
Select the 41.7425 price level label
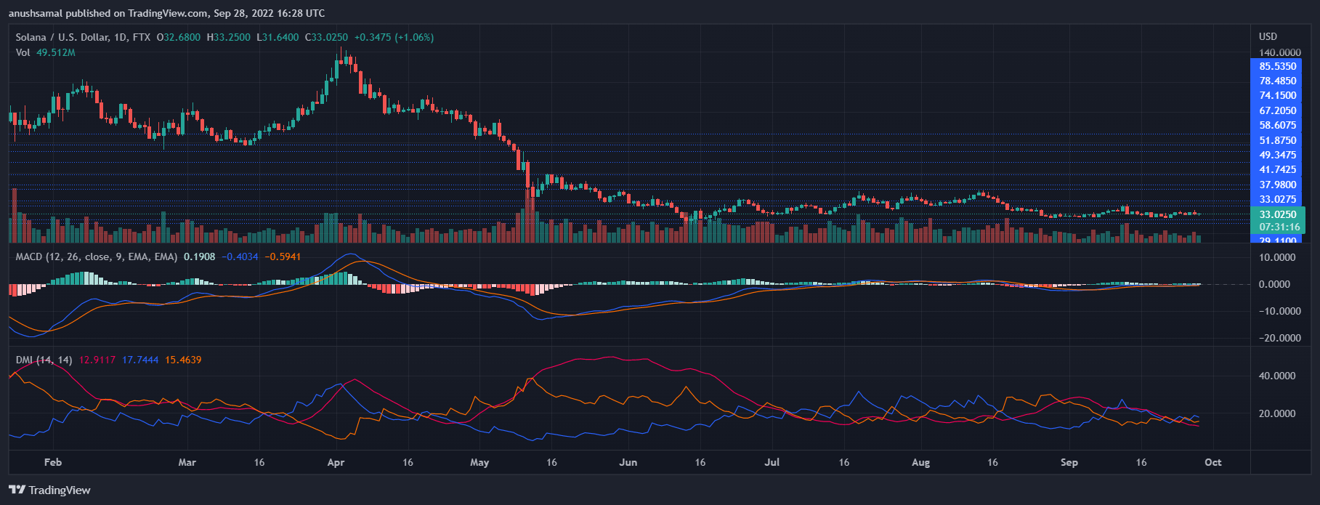[1278, 169]
